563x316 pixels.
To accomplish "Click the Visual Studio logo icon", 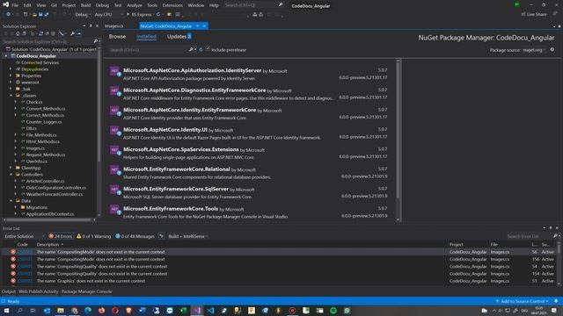I will pyautogui.click(x=6, y=4).
